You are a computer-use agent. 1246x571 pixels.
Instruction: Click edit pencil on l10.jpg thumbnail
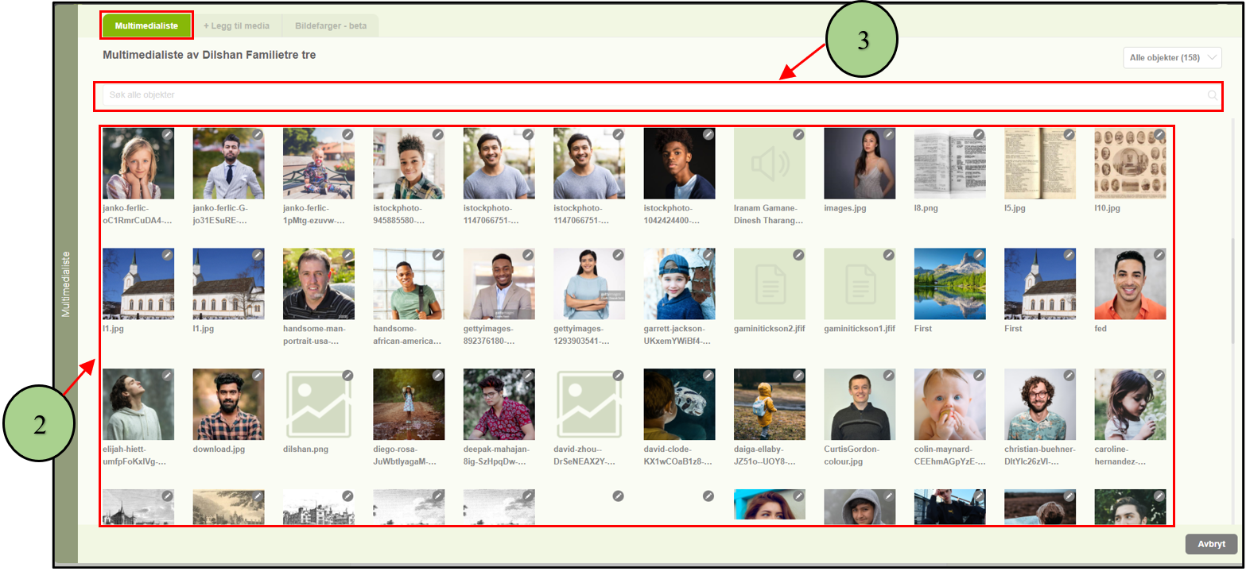point(1159,135)
